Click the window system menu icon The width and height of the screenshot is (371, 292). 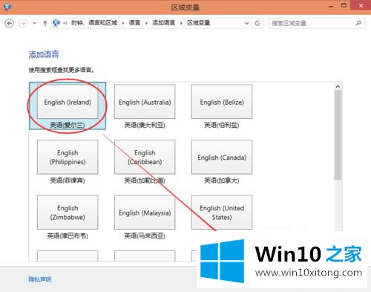7,7
